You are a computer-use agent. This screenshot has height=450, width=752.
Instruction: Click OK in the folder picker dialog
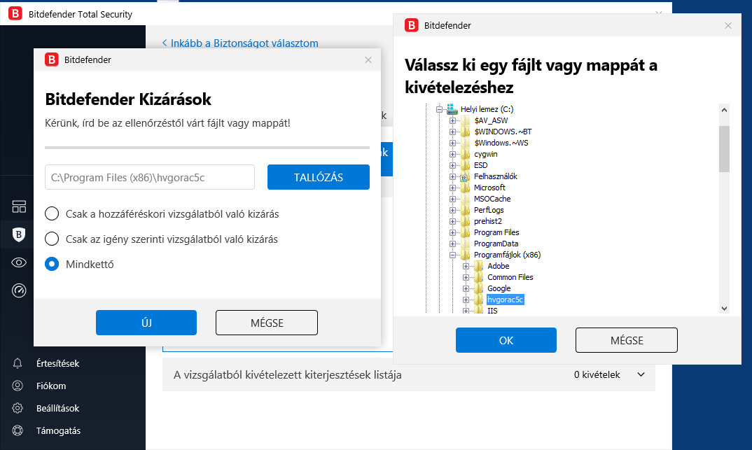[x=506, y=340]
